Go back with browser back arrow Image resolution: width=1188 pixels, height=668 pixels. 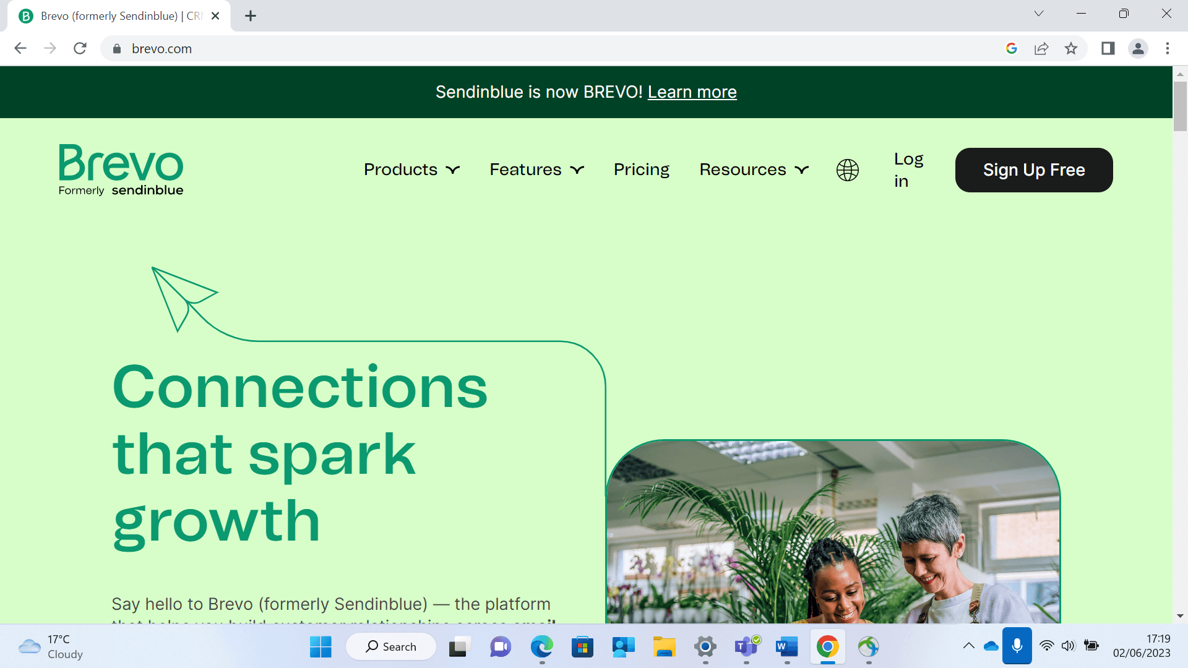20,48
